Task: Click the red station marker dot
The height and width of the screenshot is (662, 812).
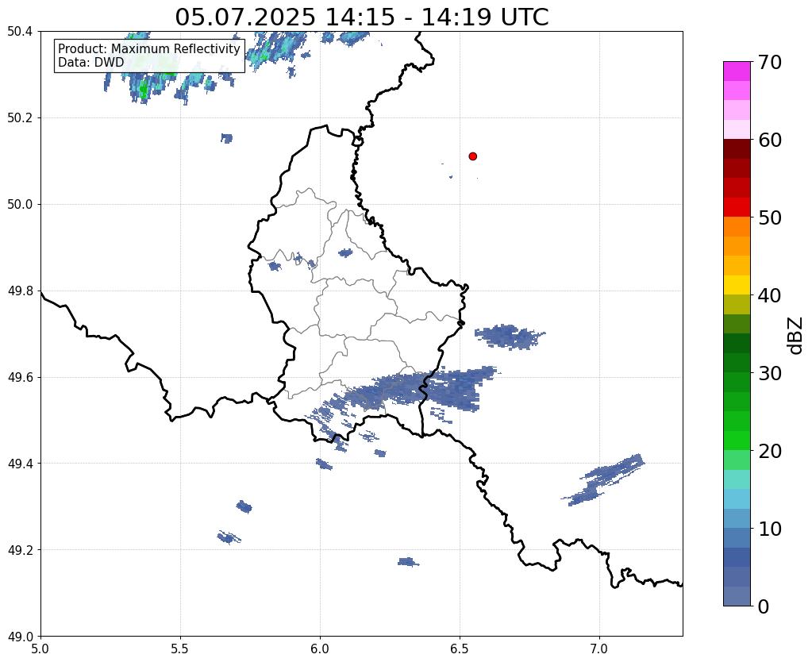Action: (x=472, y=156)
